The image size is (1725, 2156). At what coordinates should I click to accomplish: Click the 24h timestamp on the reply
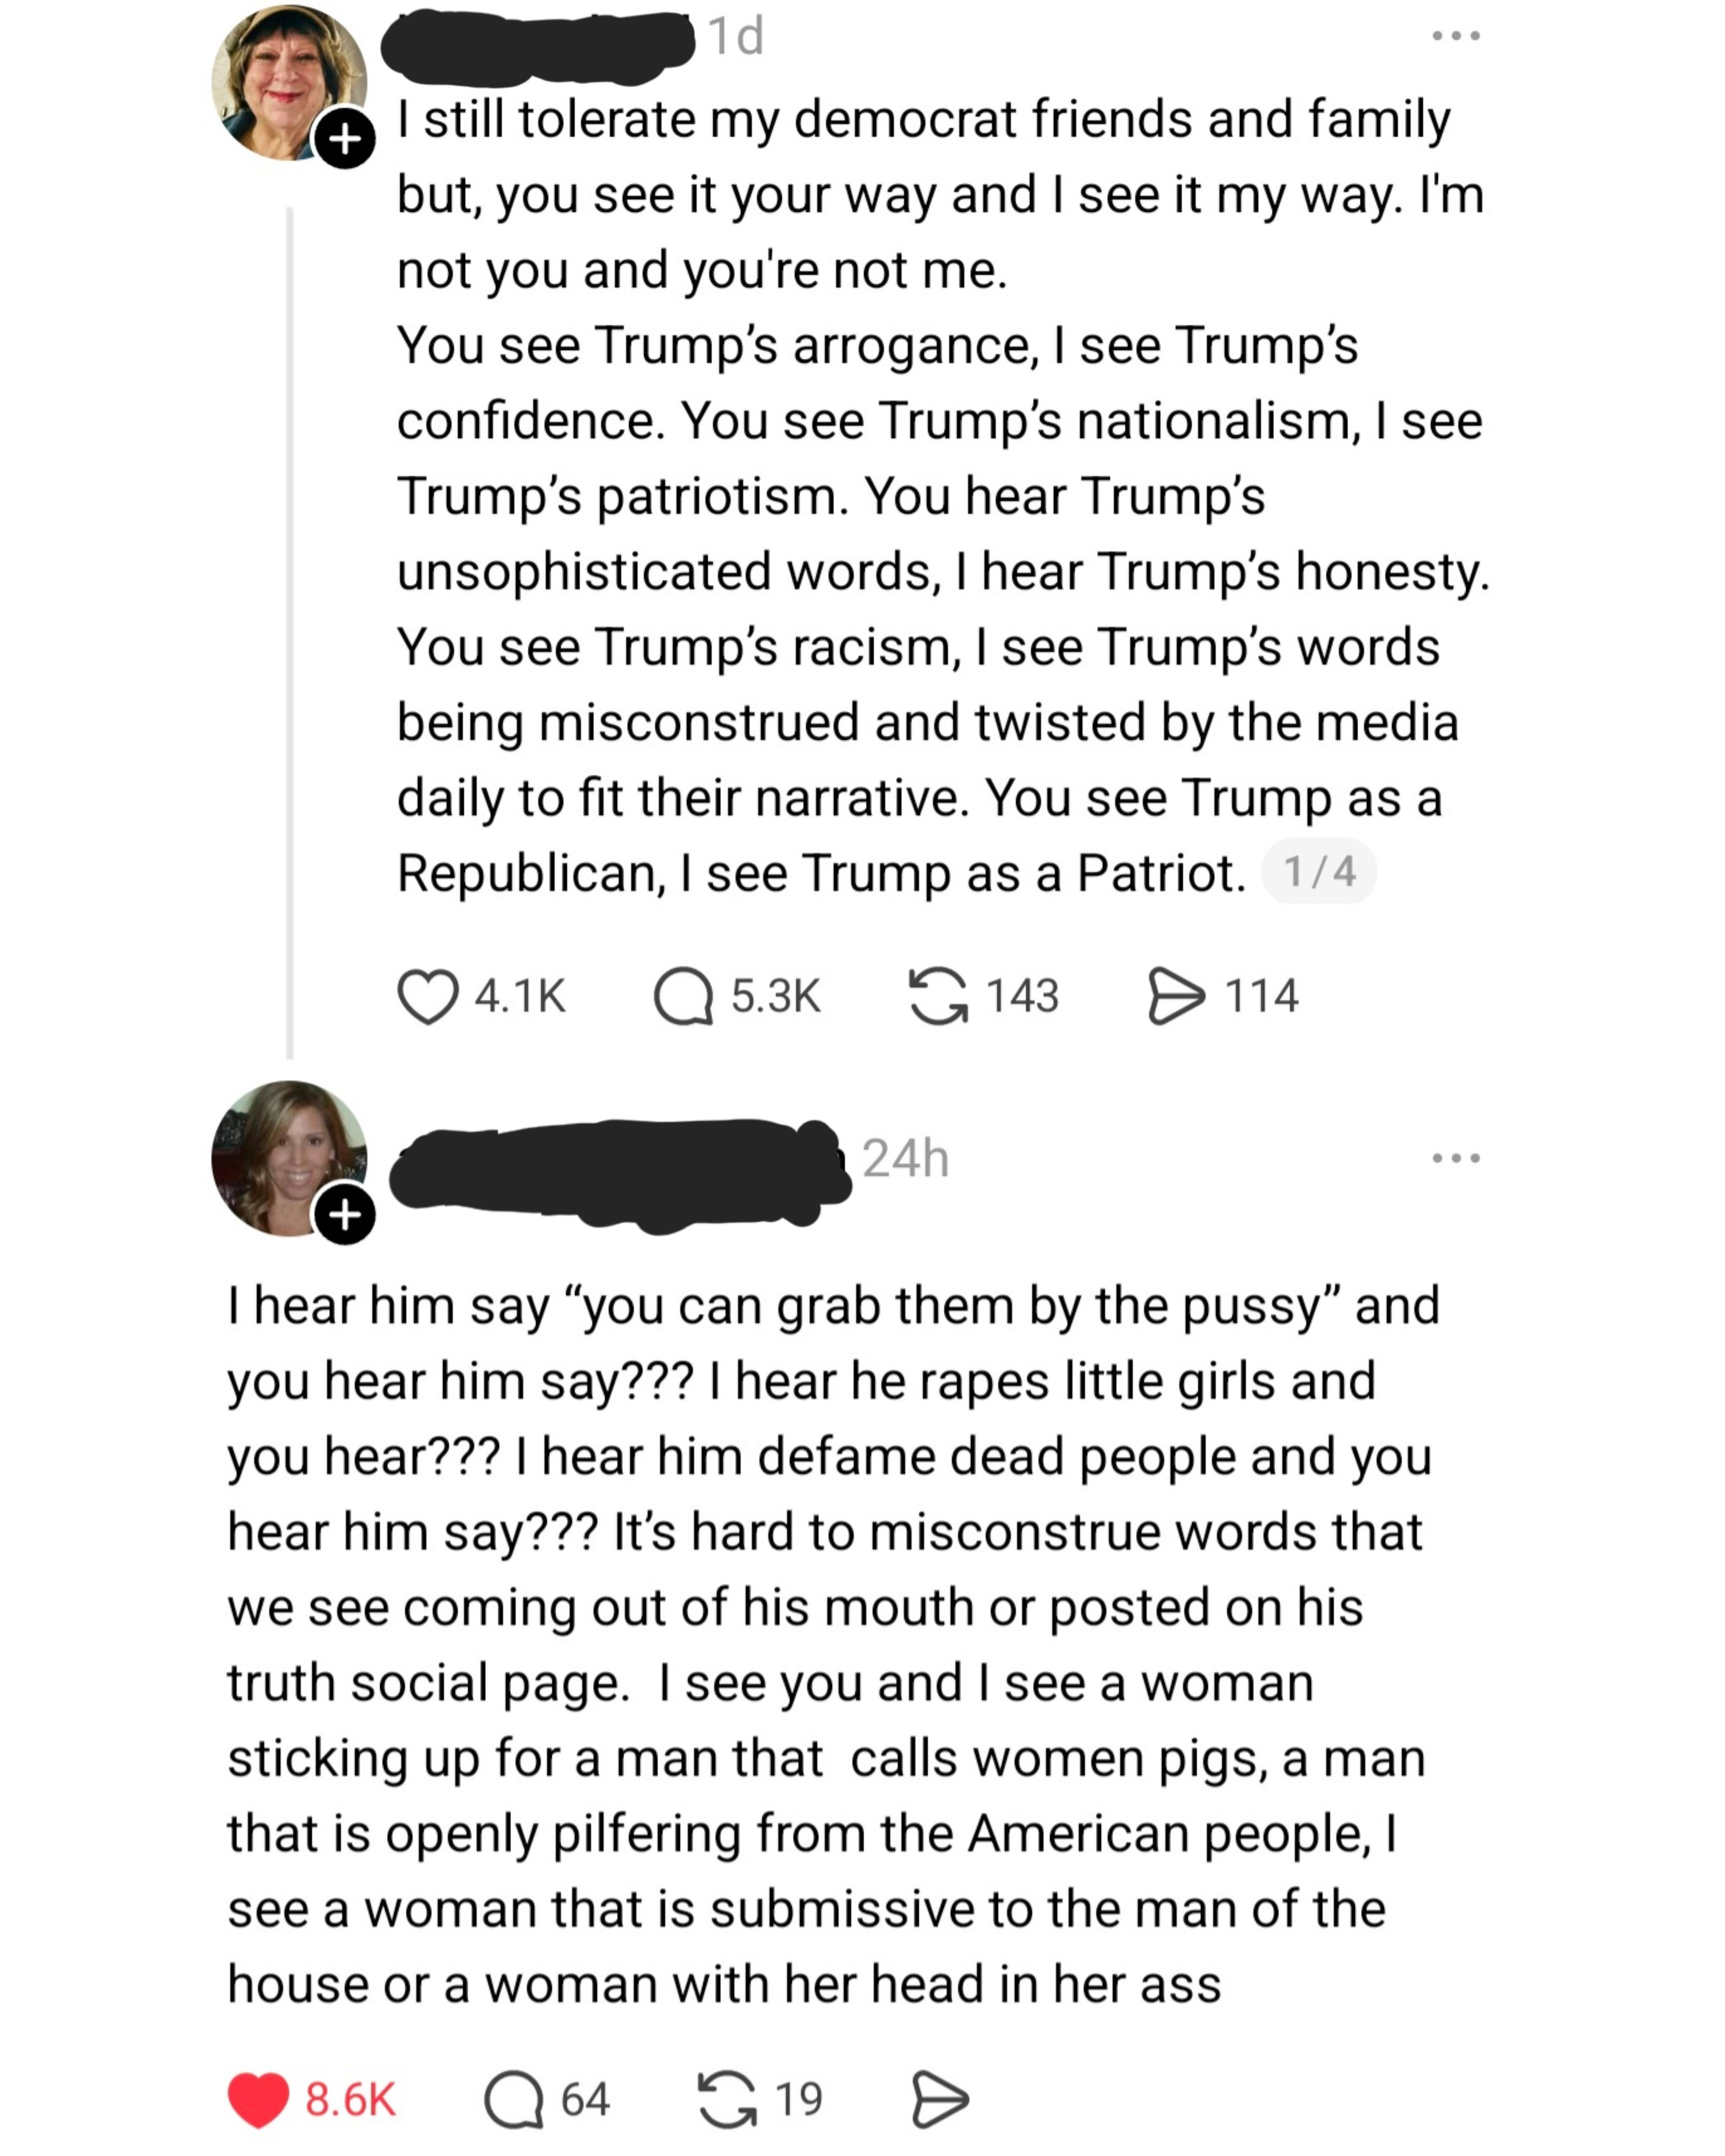tap(905, 1158)
